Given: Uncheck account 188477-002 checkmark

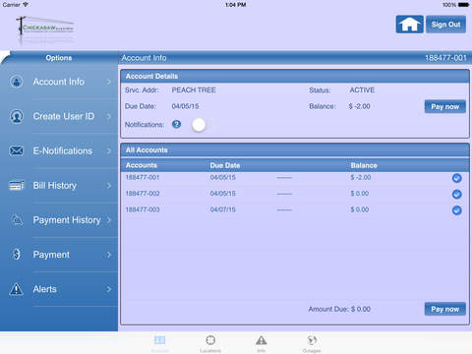Looking at the screenshot, I should 457,194.
